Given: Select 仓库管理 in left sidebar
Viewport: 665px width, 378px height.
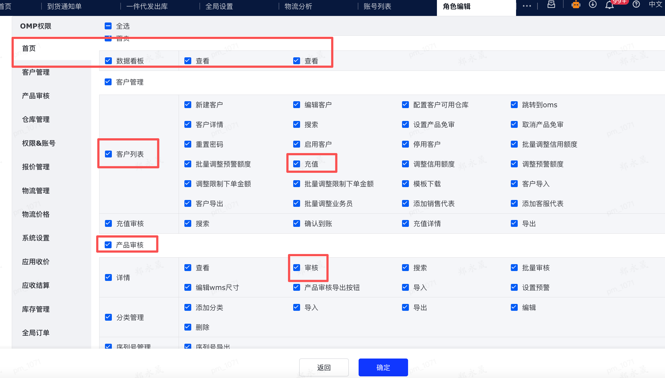Looking at the screenshot, I should [x=36, y=119].
